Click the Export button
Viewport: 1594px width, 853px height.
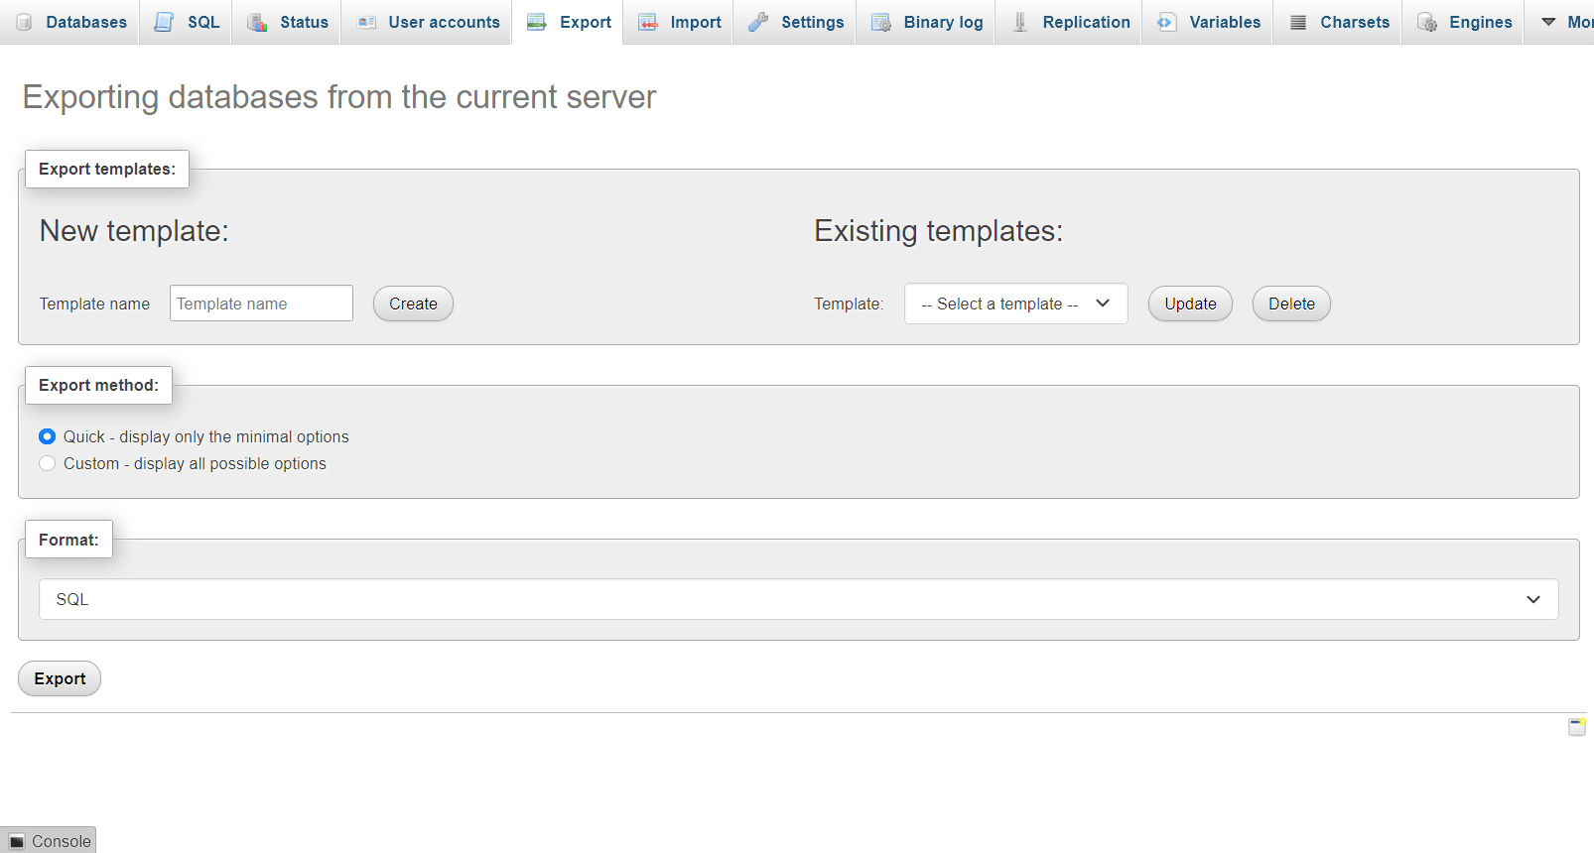click(60, 678)
